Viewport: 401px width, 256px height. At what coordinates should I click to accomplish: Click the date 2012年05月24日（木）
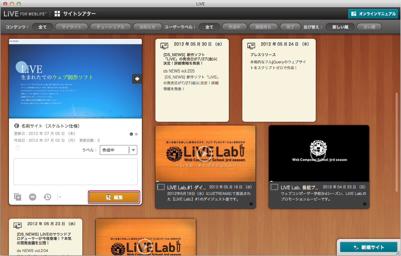point(285,44)
